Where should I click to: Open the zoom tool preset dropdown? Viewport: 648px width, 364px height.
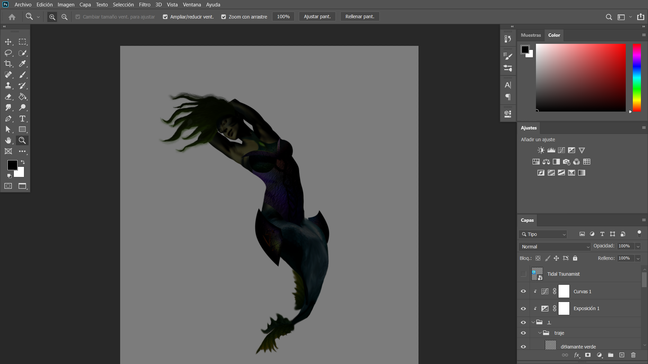pyautogui.click(x=38, y=17)
